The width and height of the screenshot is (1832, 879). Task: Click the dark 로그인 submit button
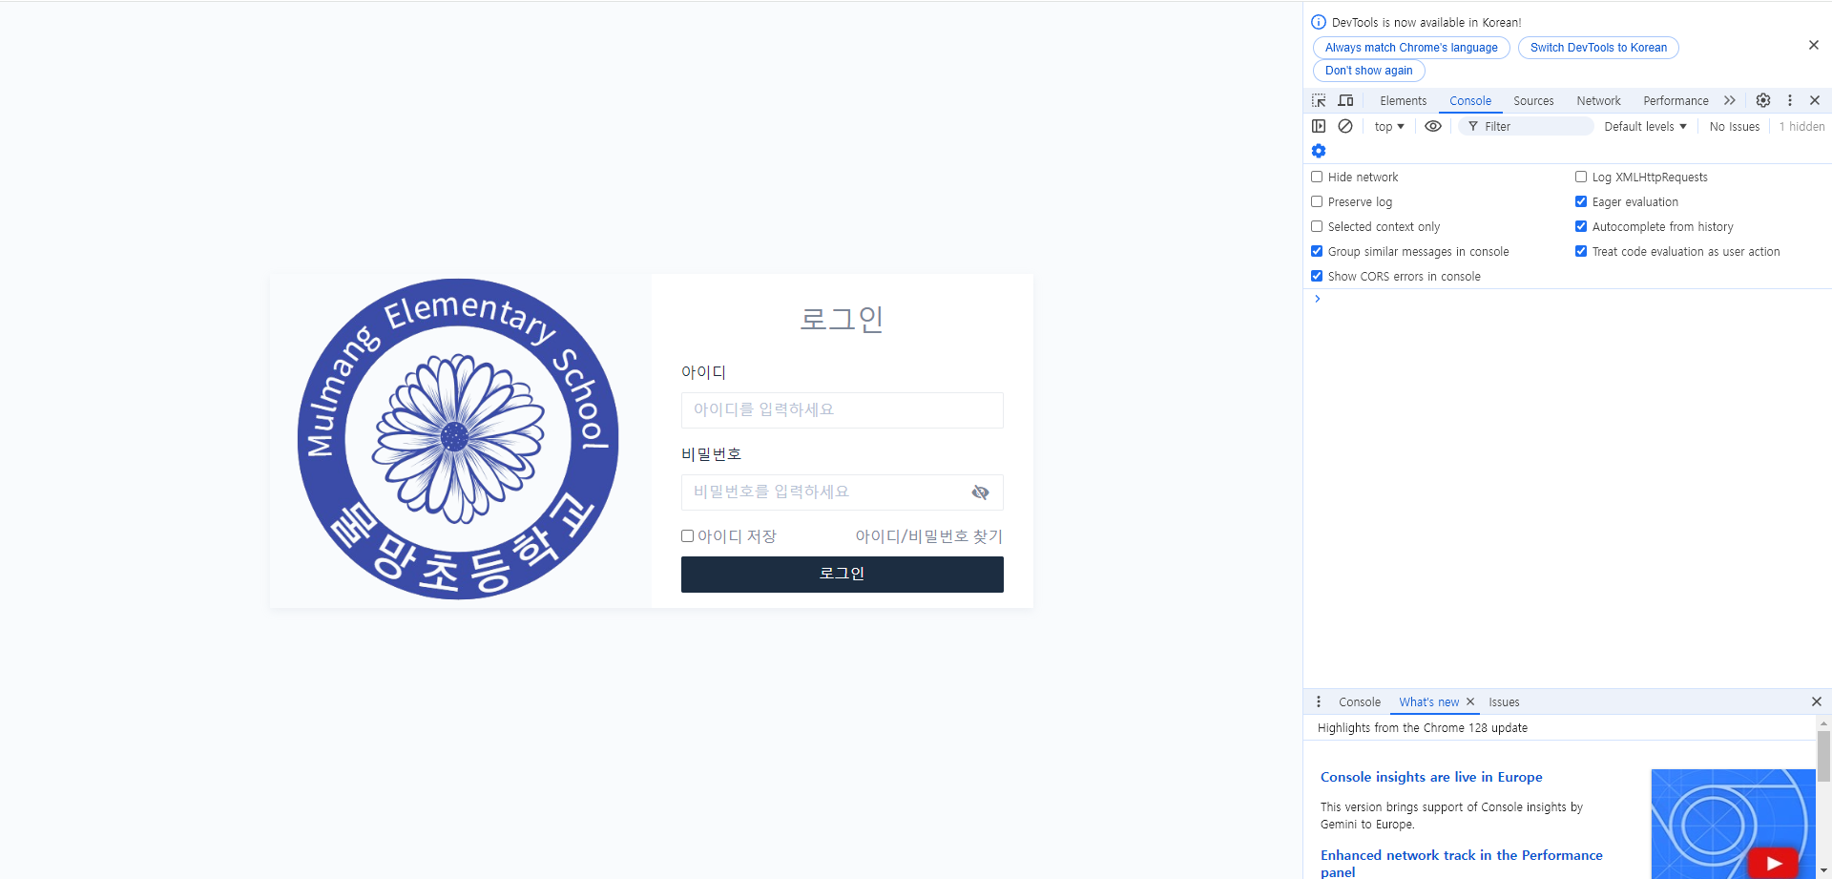coord(842,575)
